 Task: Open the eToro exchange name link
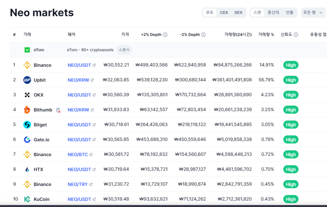click(39, 50)
